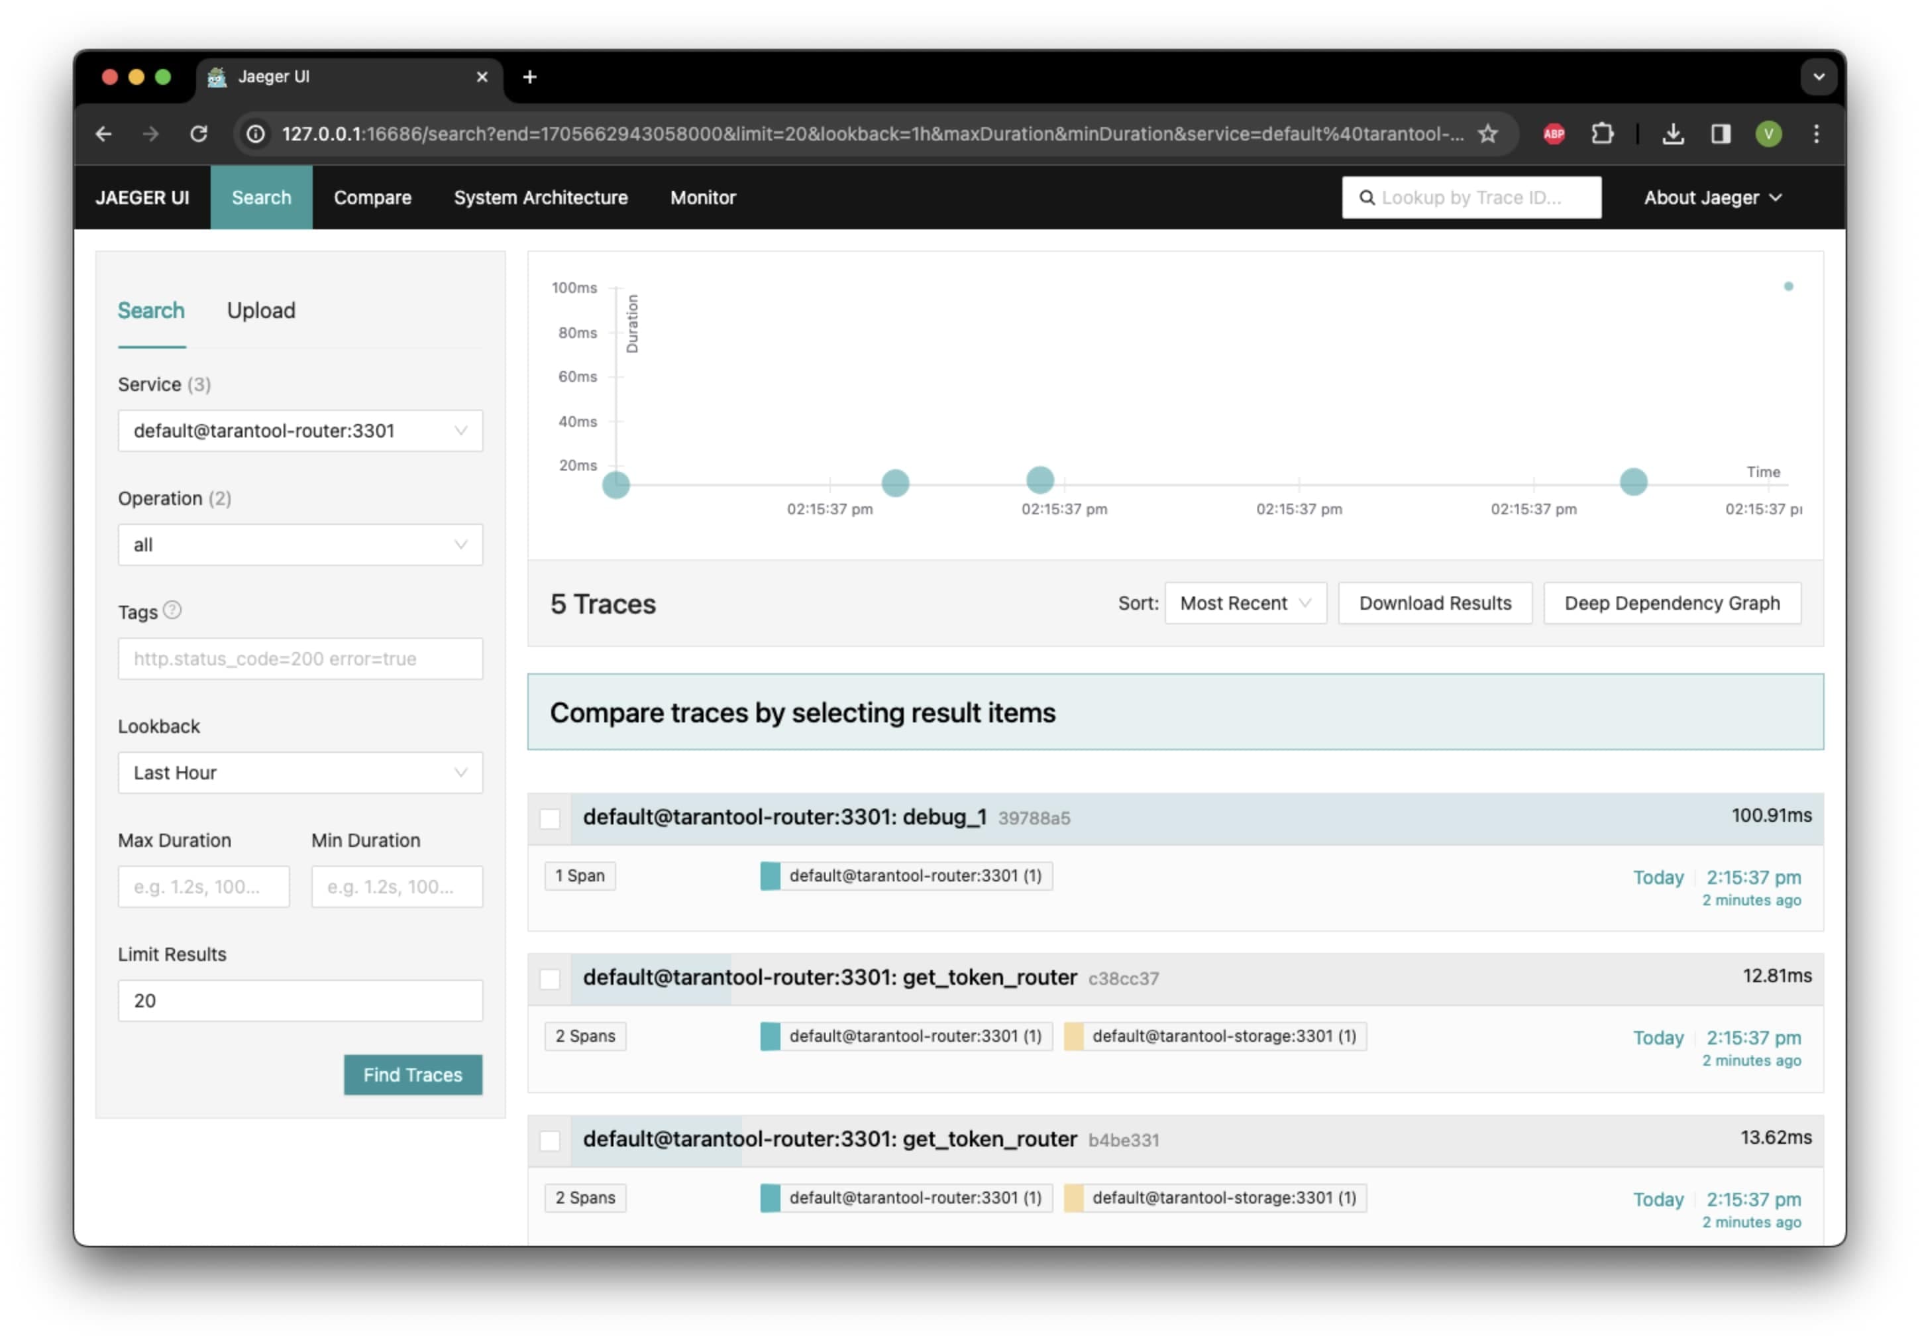Click the Tags input field
This screenshot has width=1920, height=1344.
click(x=300, y=659)
